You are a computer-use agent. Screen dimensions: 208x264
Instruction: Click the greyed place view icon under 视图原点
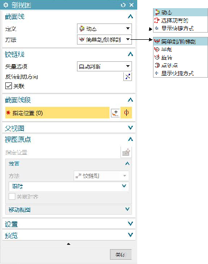tap(126, 152)
